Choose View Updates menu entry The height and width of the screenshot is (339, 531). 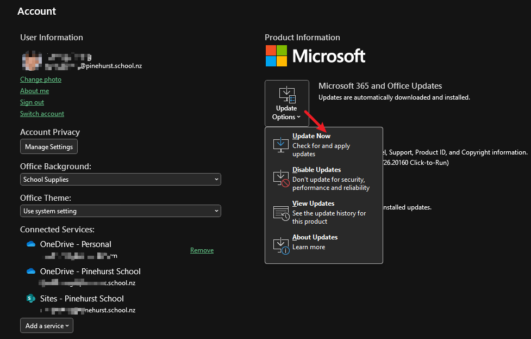click(x=324, y=212)
